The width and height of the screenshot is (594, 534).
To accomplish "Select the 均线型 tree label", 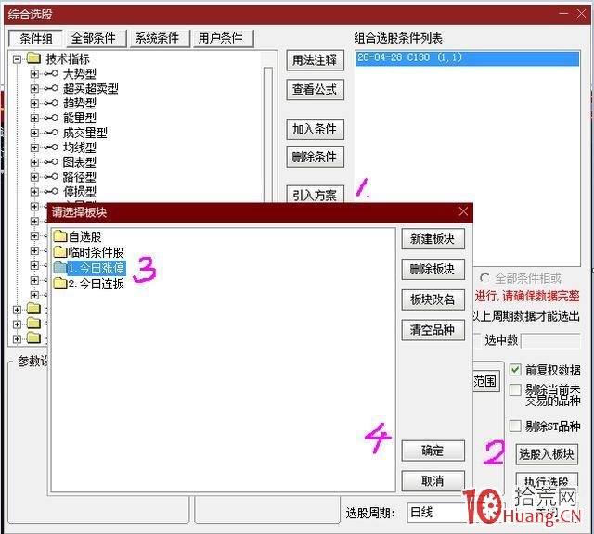I will [x=80, y=147].
